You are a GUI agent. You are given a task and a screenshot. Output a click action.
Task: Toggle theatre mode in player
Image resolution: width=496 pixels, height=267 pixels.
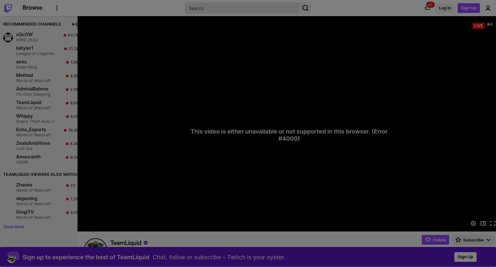[483, 223]
